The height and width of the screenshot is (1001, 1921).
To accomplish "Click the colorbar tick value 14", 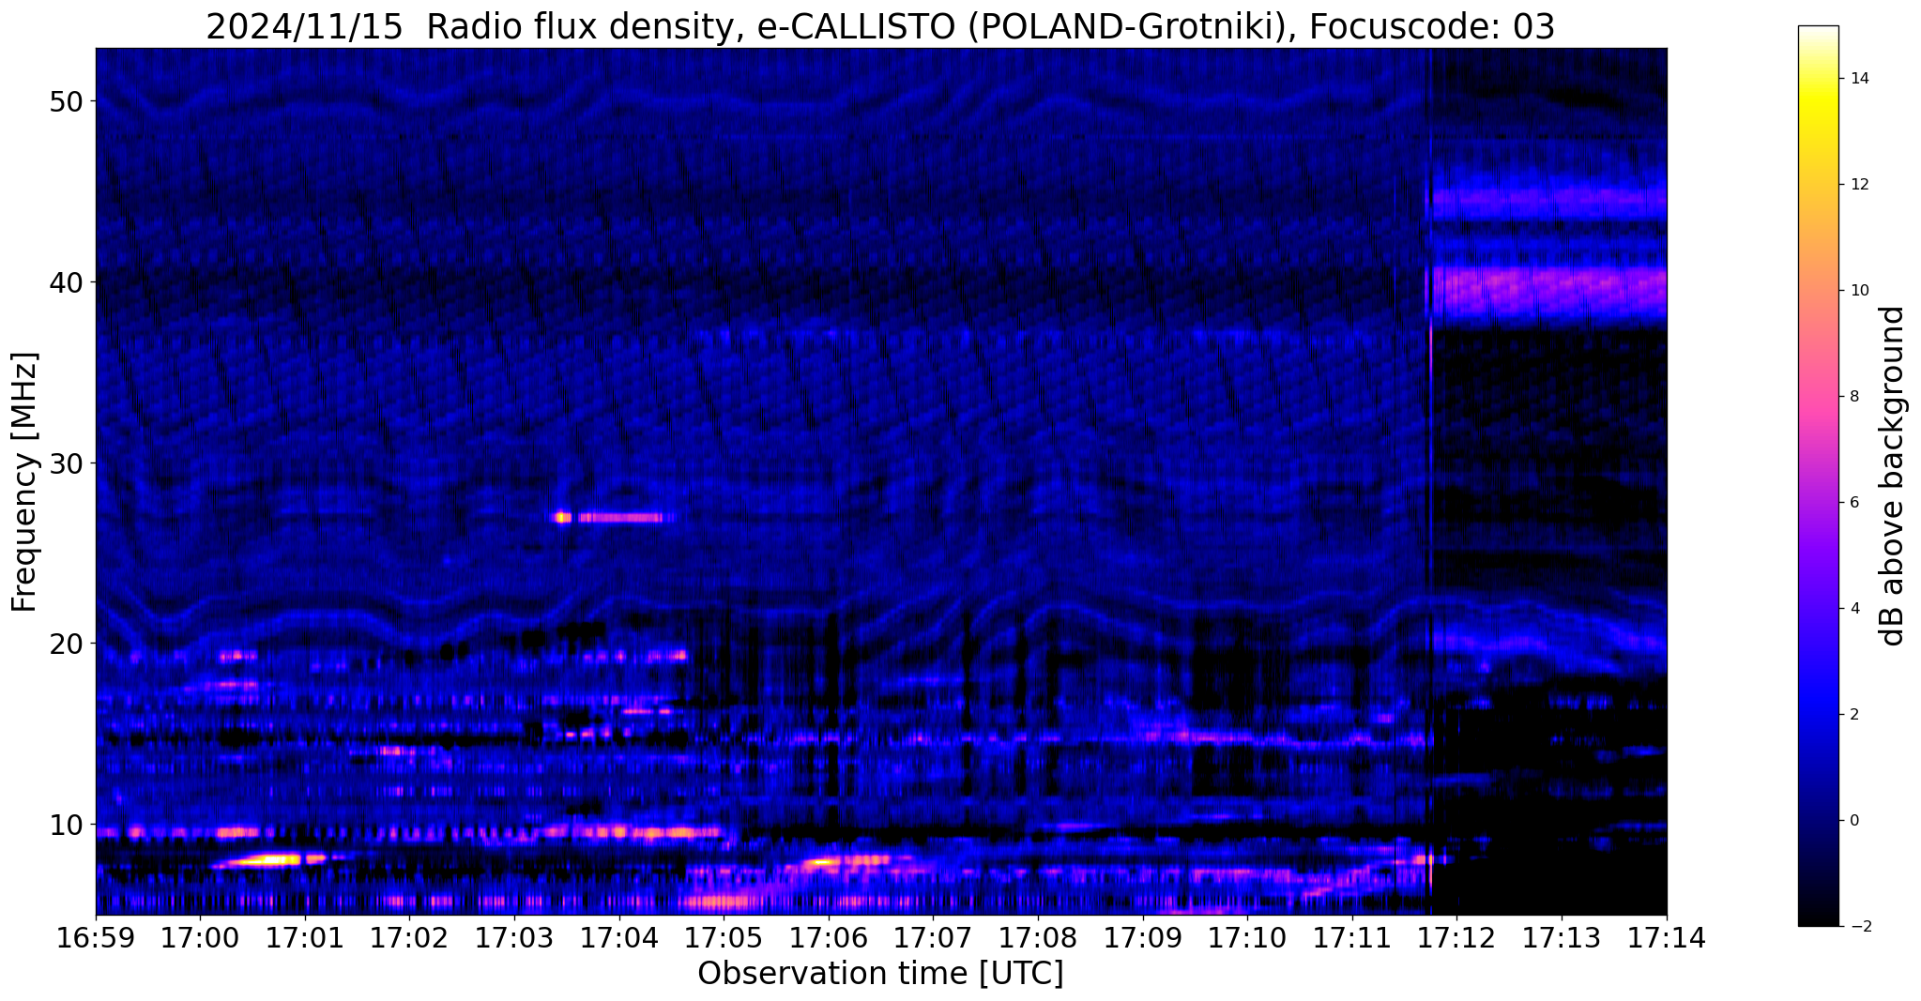I will point(1858,79).
